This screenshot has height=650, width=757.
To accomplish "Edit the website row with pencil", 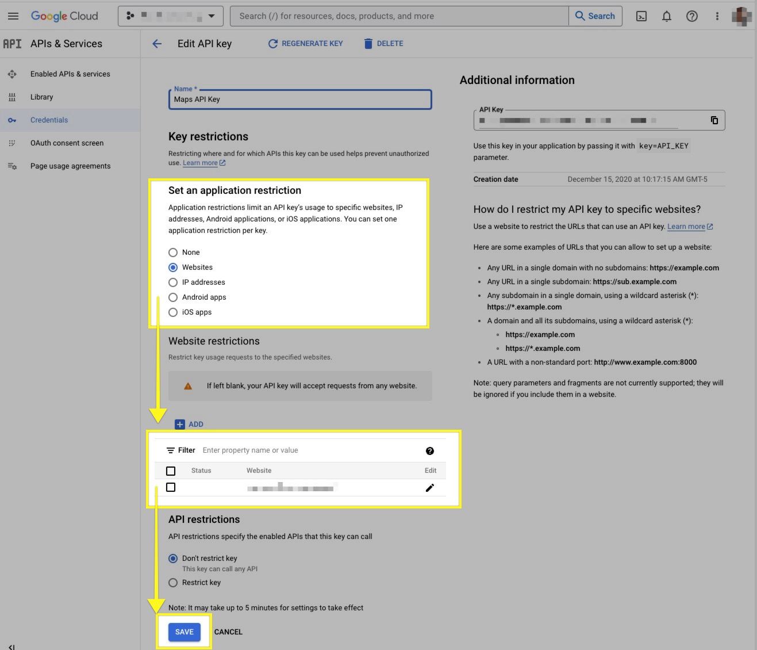I will click(430, 488).
